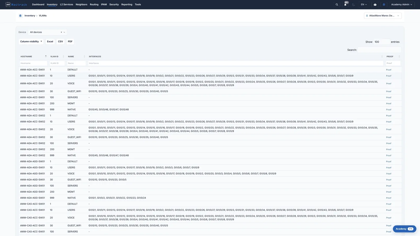Export table as PDF
The width and height of the screenshot is (420, 236).
[70, 41]
